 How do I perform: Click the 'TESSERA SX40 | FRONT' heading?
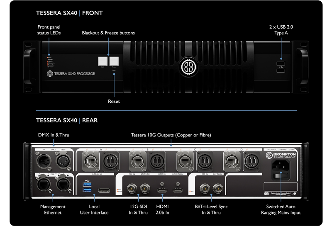(69, 13)
